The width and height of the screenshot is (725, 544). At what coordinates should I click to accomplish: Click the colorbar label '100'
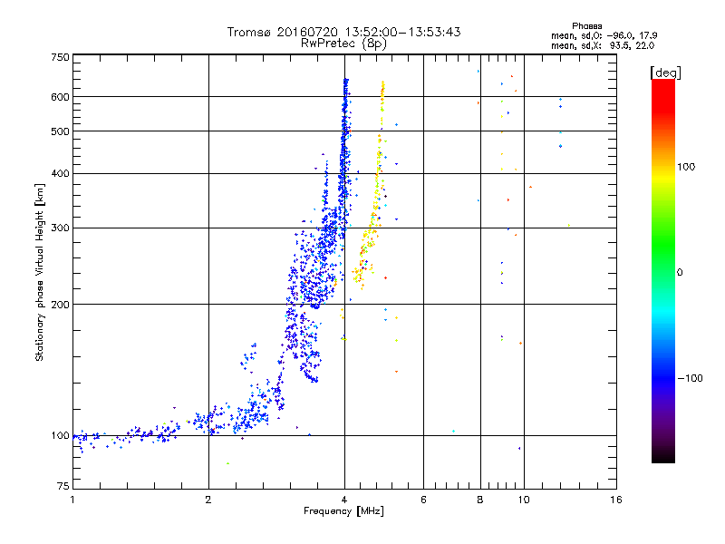[686, 167]
